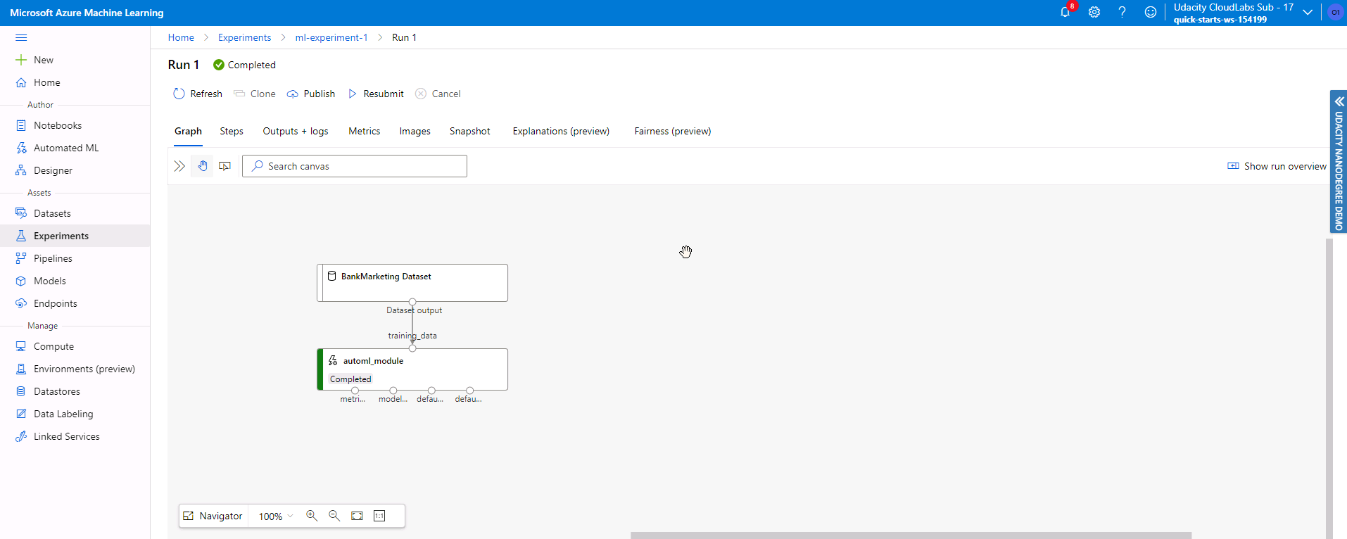This screenshot has height=539, width=1347.
Task: Switch to the Graph tab
Action: [x=188, y=132]
